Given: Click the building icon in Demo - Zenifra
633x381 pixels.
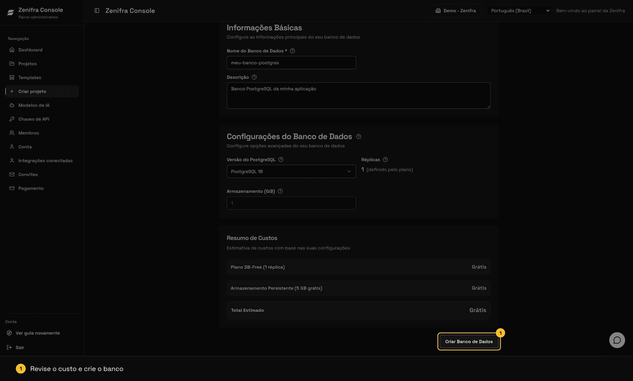Looking at the screenshot, I should 438,11.
